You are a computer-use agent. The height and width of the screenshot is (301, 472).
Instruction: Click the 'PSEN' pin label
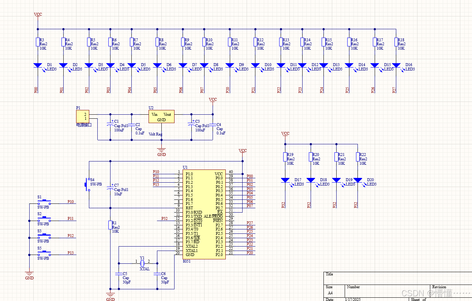[218, 221]
